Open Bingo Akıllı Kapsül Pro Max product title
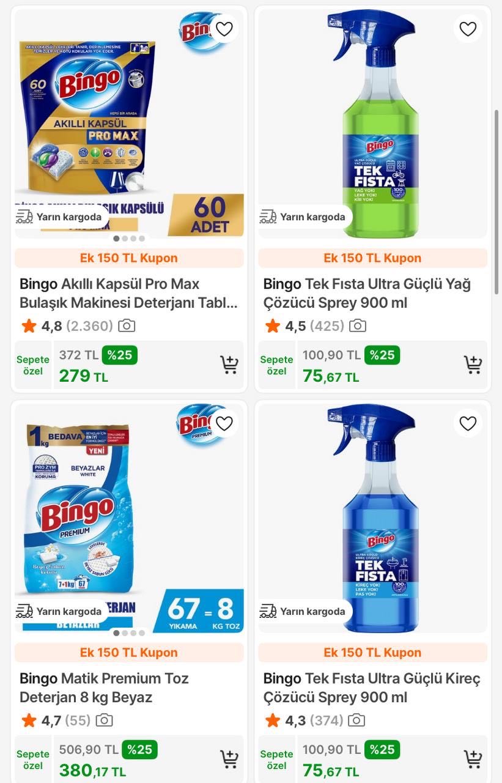The width and height of the screenshot is (502, 783). [128, 293]
